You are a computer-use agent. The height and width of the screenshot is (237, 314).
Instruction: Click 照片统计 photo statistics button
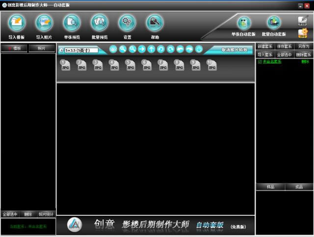click(x=46, y=214)
